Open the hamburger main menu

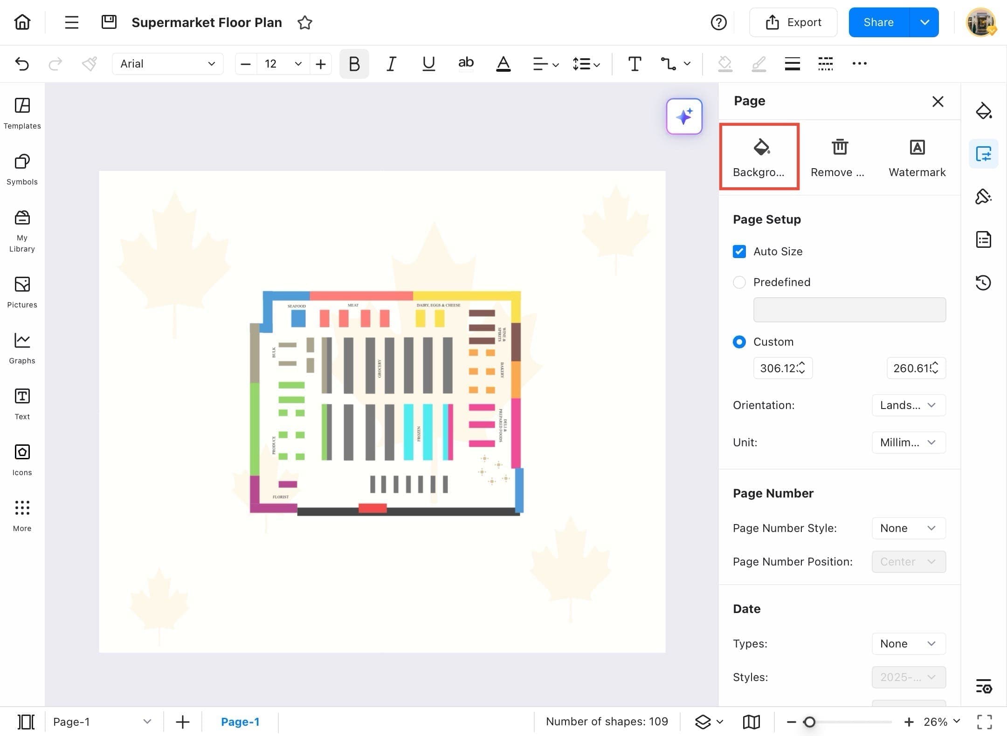71,22
